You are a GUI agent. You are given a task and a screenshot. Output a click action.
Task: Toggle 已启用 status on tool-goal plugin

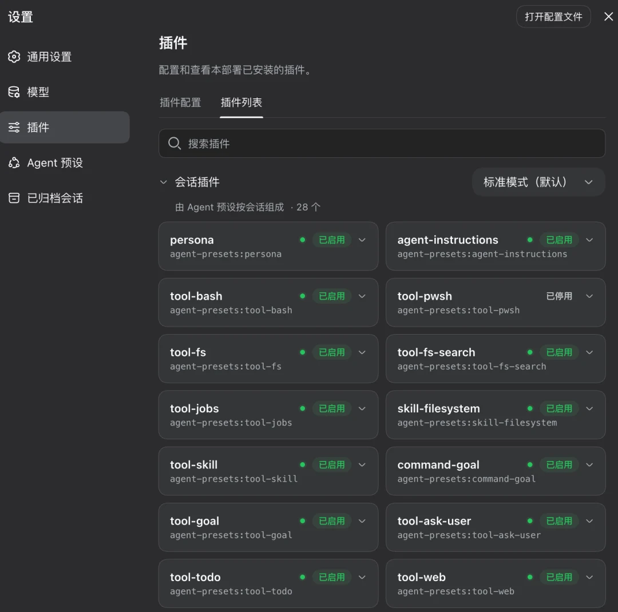click(331, 521)
